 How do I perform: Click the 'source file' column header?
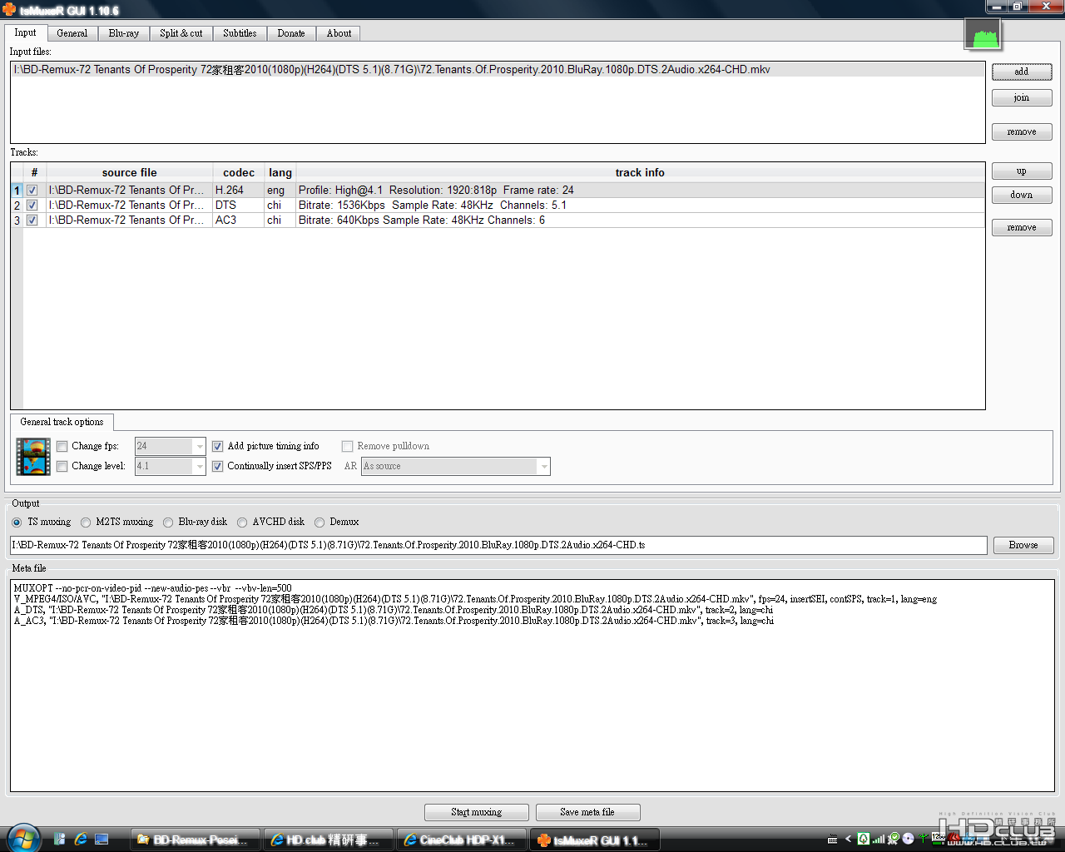[x=129, y=173]
